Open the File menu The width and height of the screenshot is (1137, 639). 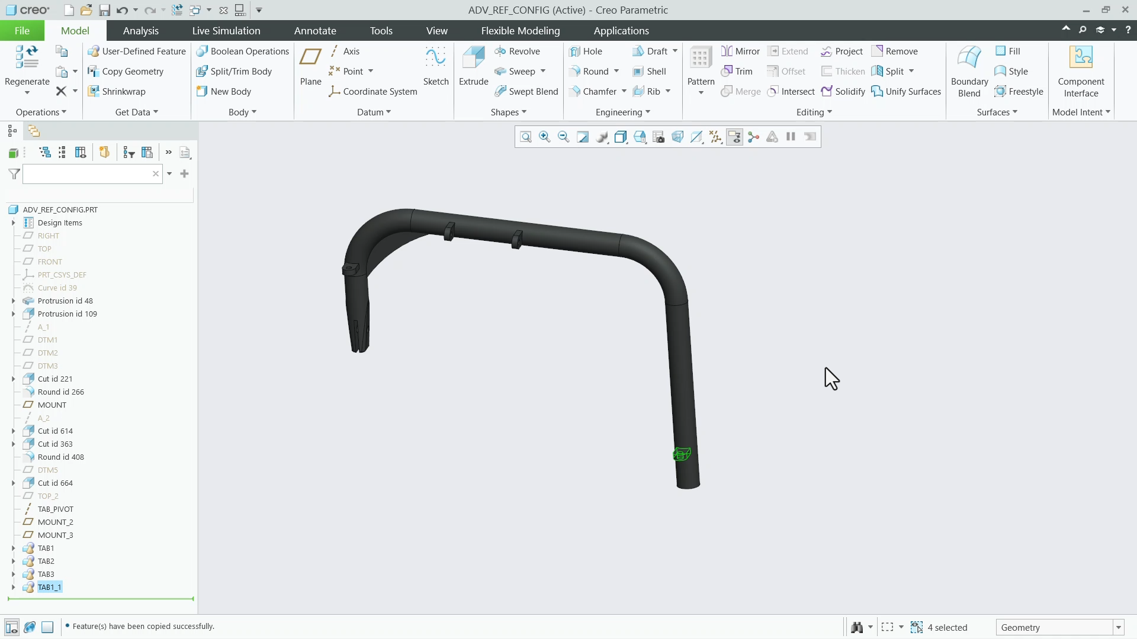(x=22, y=31)
